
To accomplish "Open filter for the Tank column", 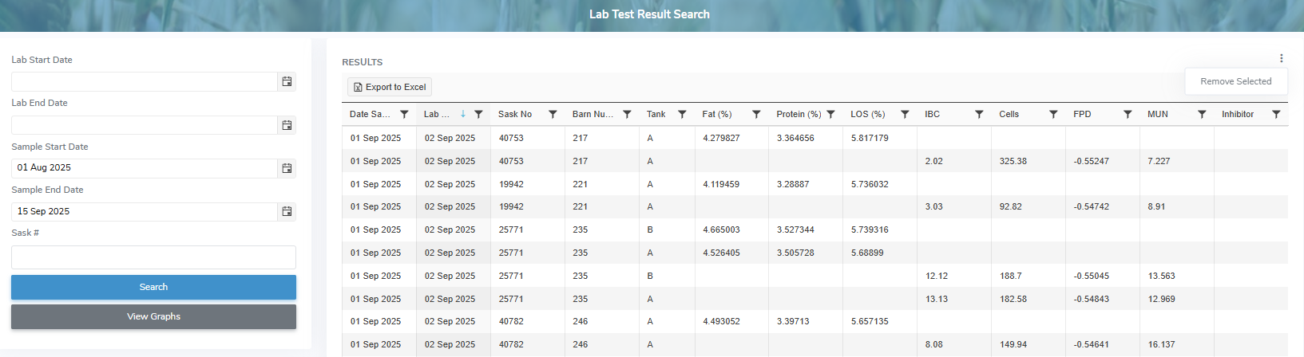I will (x=682, y=115).
